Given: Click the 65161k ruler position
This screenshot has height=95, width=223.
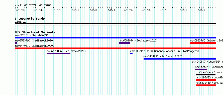Looking at the screenshot, I should point(165,10).
